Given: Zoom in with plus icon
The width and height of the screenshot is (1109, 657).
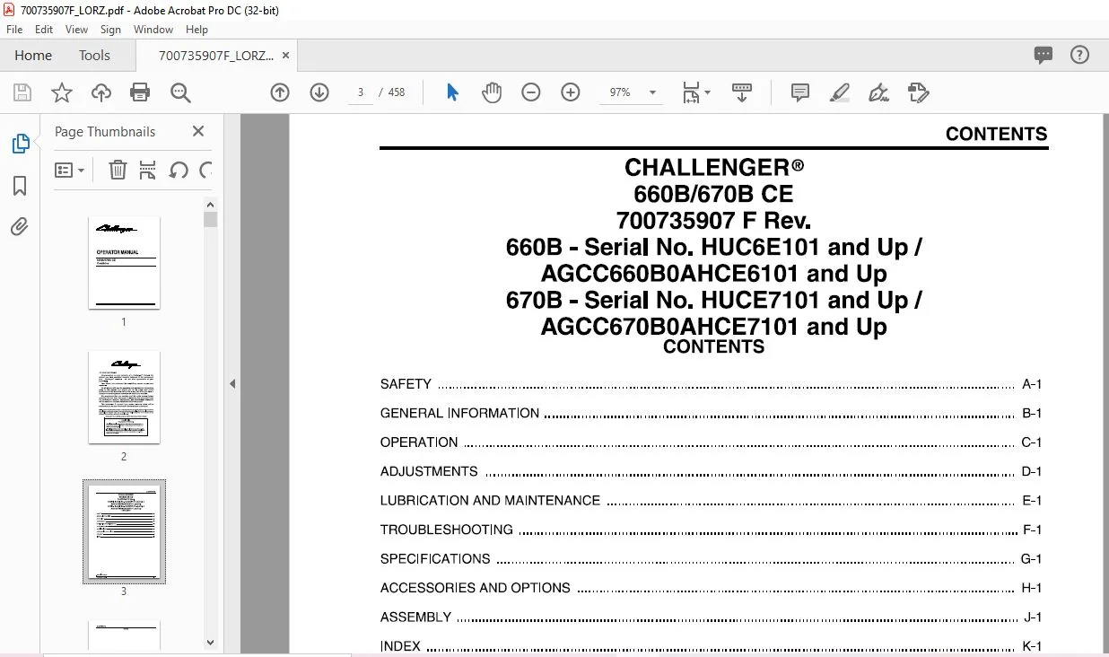Looking at the screenshot, I should 571,92.
